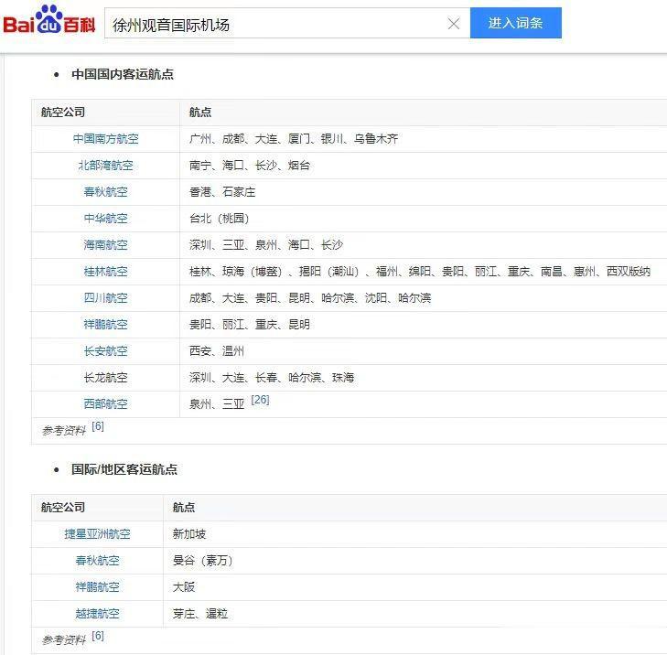Open 春秋航空 link in domestic table
Screen dimensions: 667x655
point(105,192)
